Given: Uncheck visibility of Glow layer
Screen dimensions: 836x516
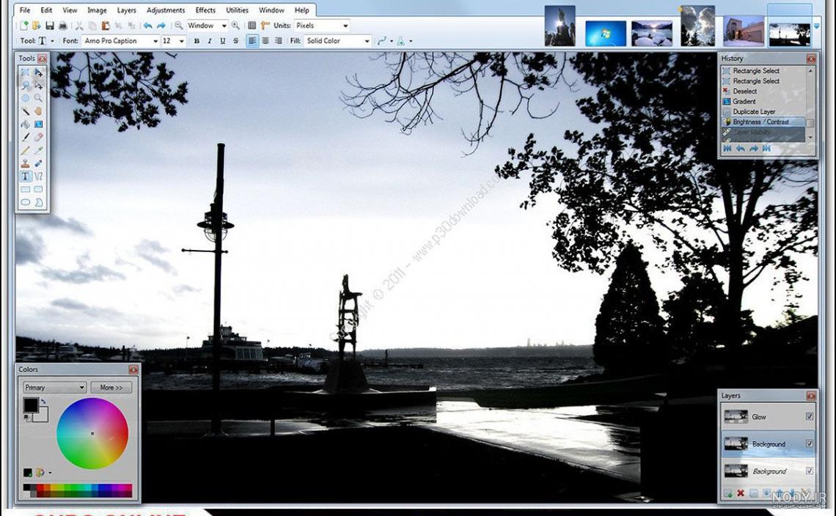Looking at the screenshot, I should coord(810,416).
